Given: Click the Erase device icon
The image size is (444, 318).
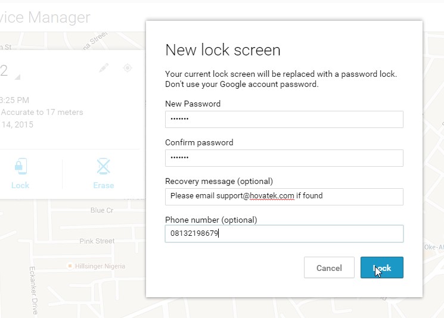Looking at the screenshot, I should coord(103,166).
